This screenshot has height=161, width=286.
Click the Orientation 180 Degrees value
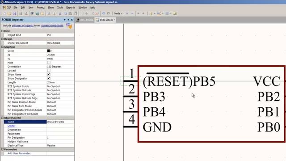60,67
